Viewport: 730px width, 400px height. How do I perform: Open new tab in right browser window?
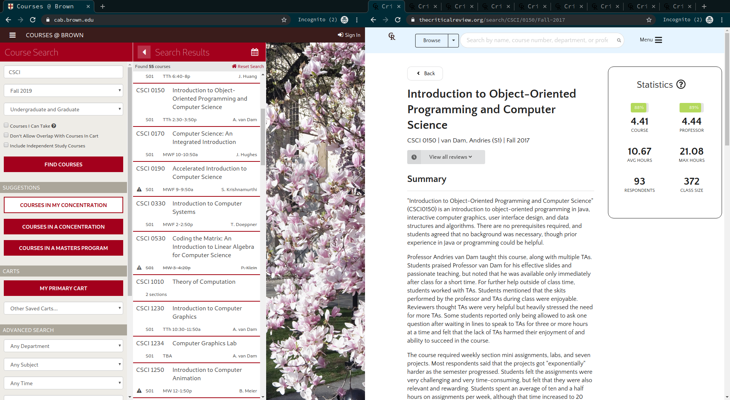point(704,6)
